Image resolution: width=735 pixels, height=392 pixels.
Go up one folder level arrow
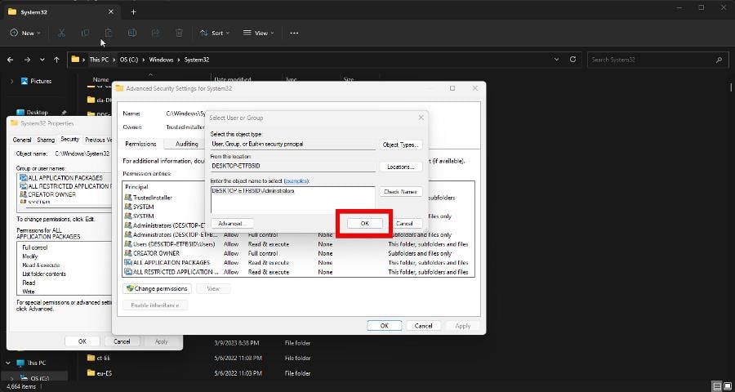click(x=56, y=60)
